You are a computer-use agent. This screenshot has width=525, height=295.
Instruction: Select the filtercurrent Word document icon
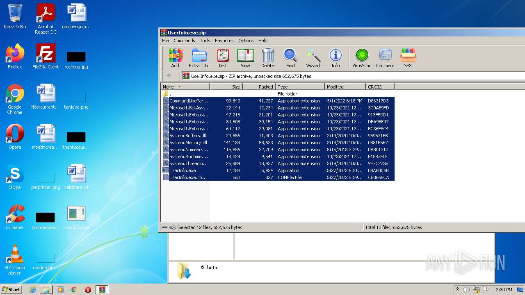[x=46, y=97]
